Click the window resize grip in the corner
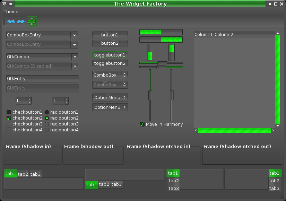286x201 pixels. 281,196
